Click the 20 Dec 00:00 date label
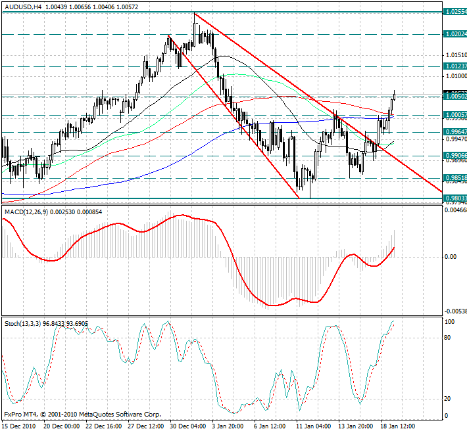The height and width of the screenshot is (431, 467). pyautogui.click(x=62, y=426)
